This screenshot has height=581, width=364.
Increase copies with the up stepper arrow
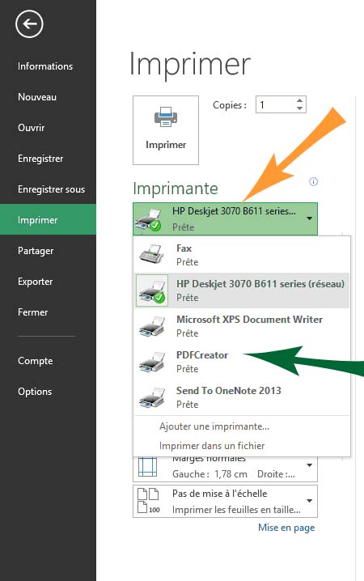[x=299, y=100]
